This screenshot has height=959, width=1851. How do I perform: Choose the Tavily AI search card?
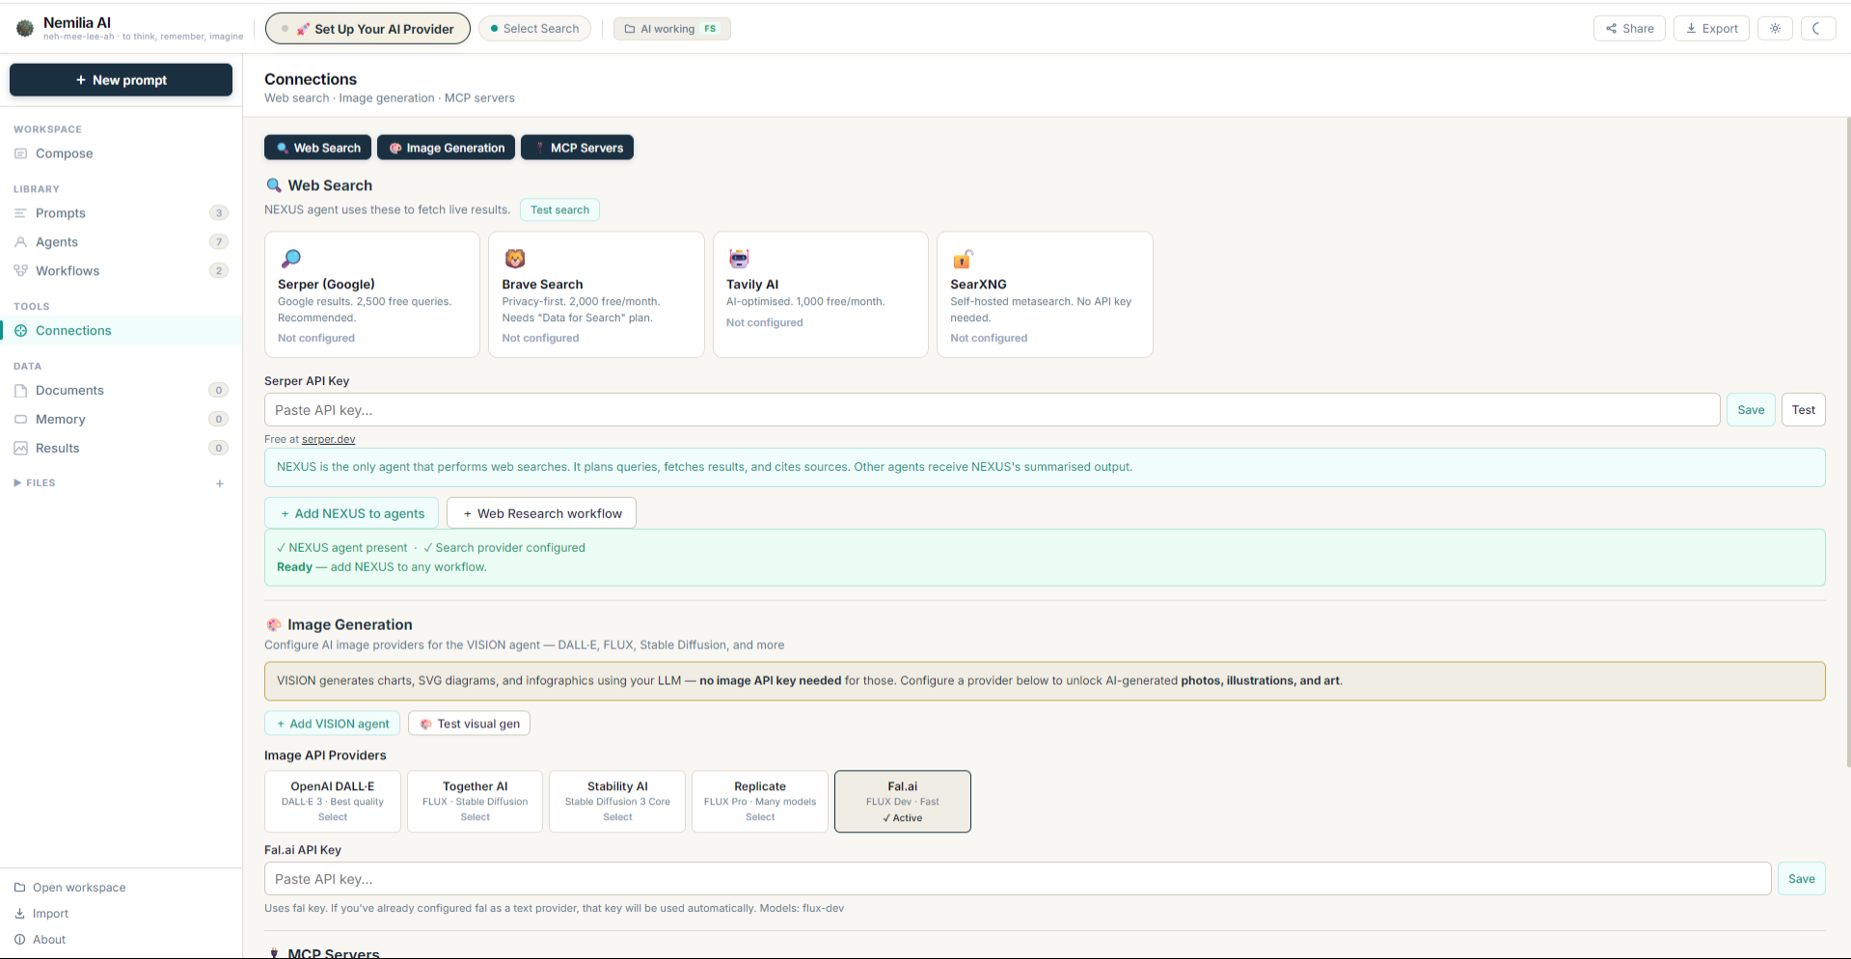point(821,294)
